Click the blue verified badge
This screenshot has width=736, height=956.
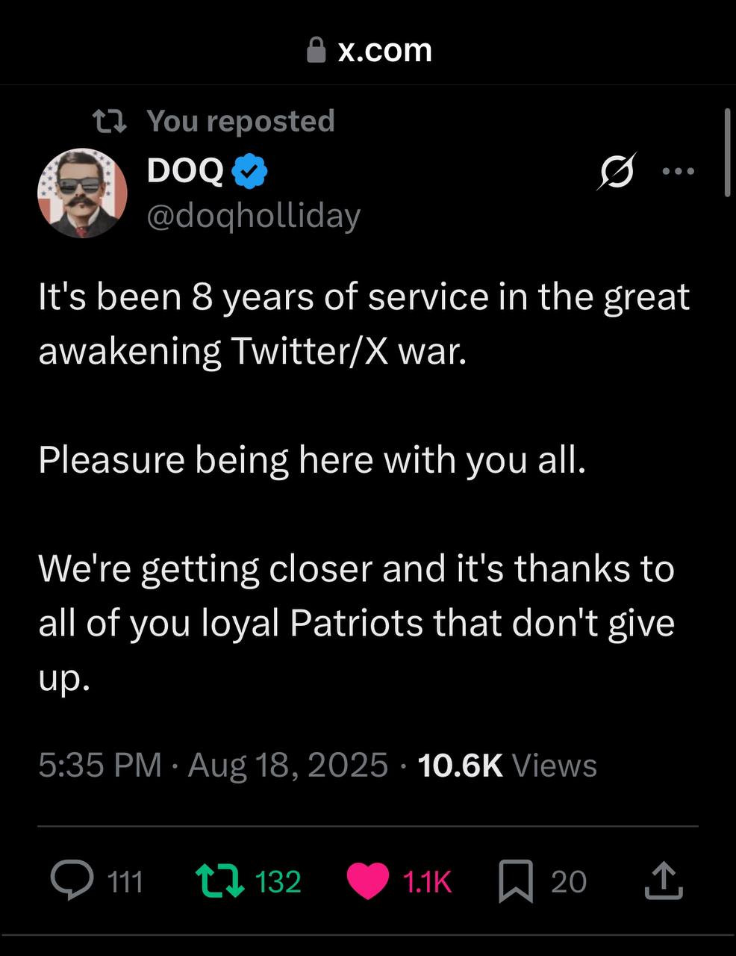(250, 172)
